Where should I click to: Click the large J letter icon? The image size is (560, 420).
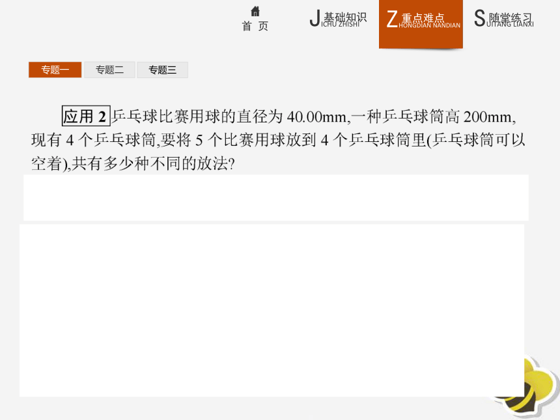[x=315, y=18]
